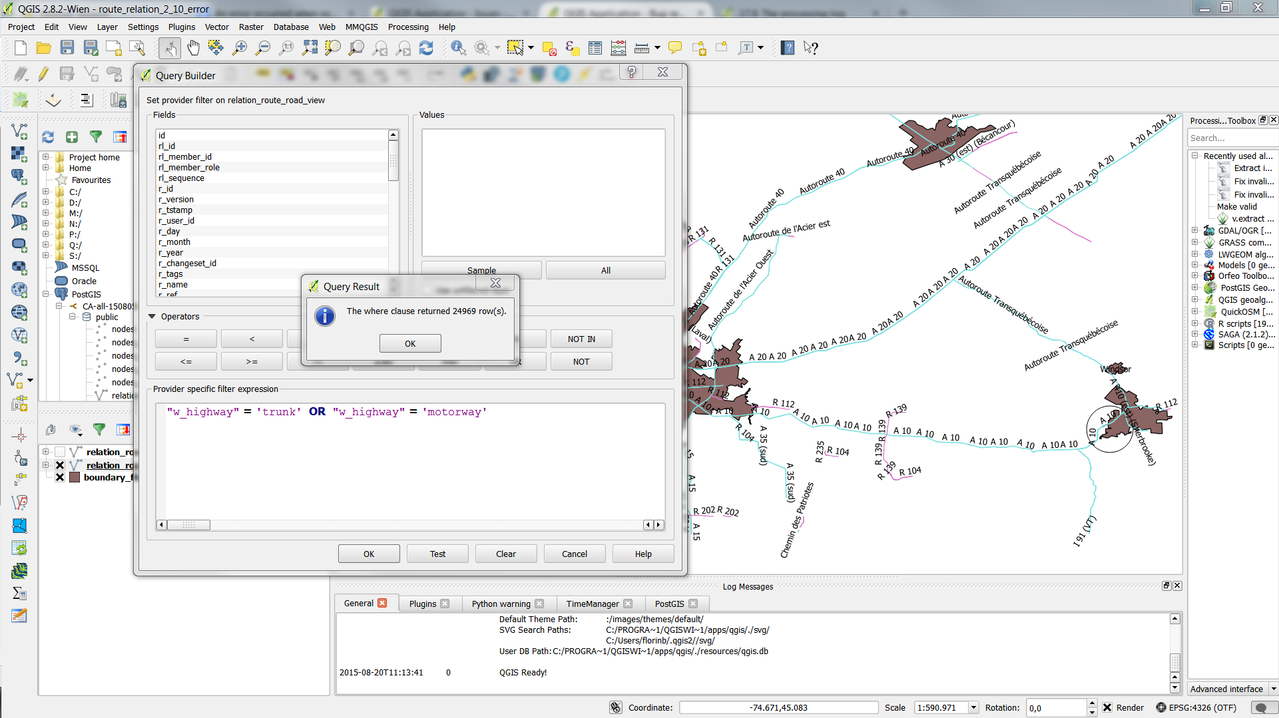Click the Coordinate input field
Screen dimensions: 1279x718
click(778, 707)
